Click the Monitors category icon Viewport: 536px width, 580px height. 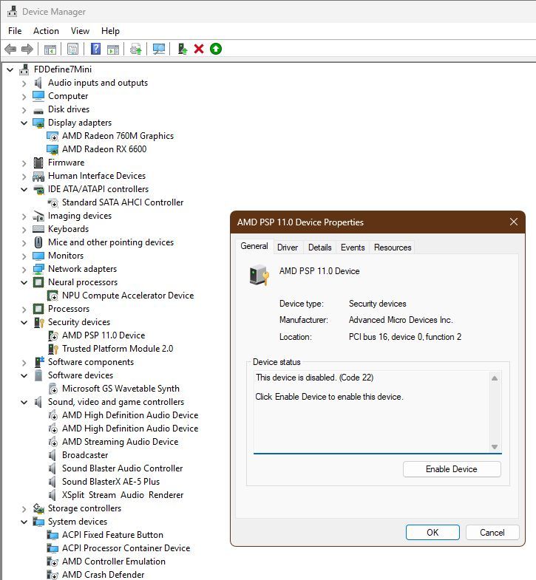coord(38,256)
